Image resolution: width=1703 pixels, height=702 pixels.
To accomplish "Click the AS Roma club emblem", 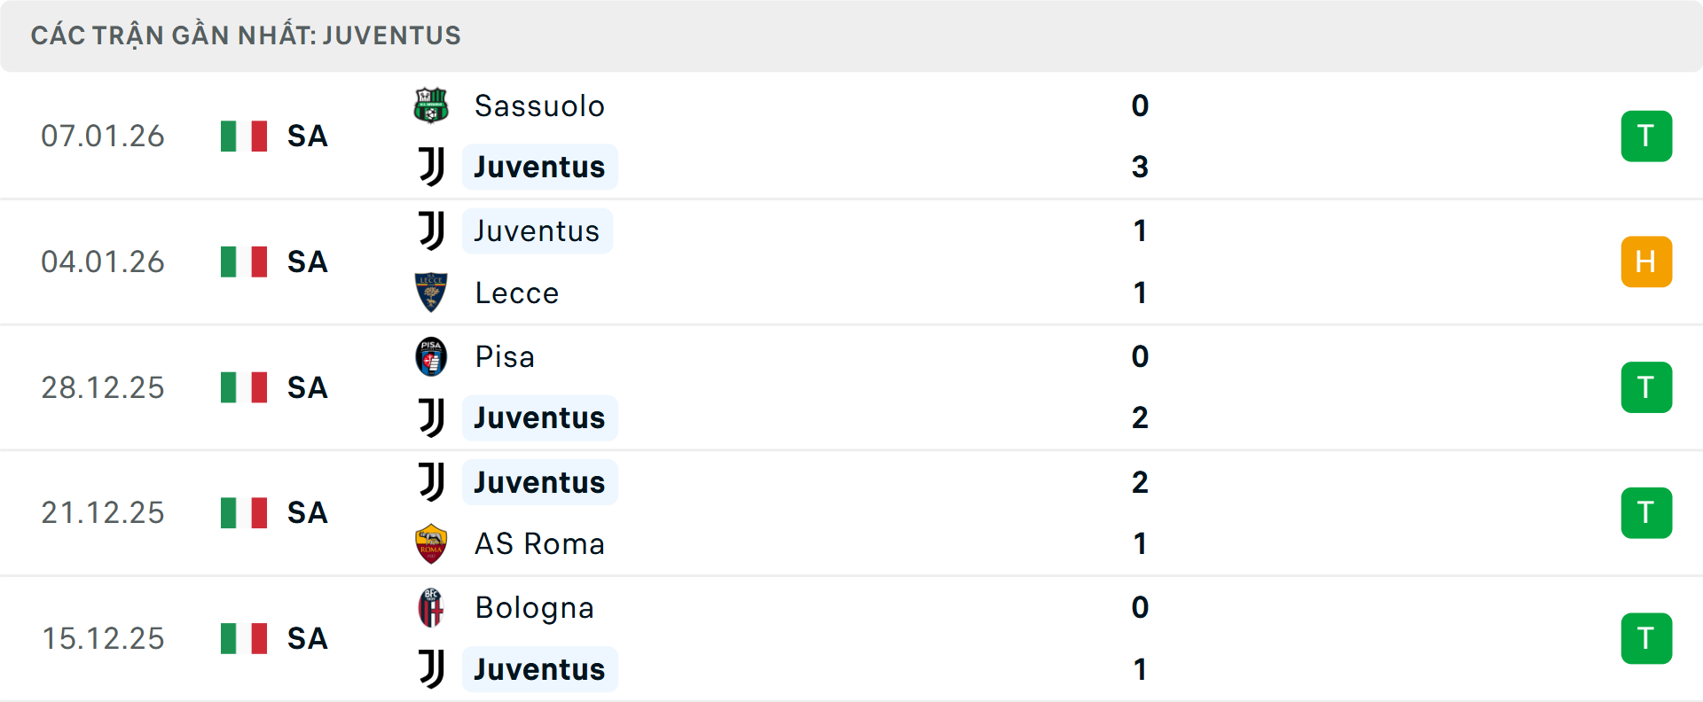I will coord(431,543).
